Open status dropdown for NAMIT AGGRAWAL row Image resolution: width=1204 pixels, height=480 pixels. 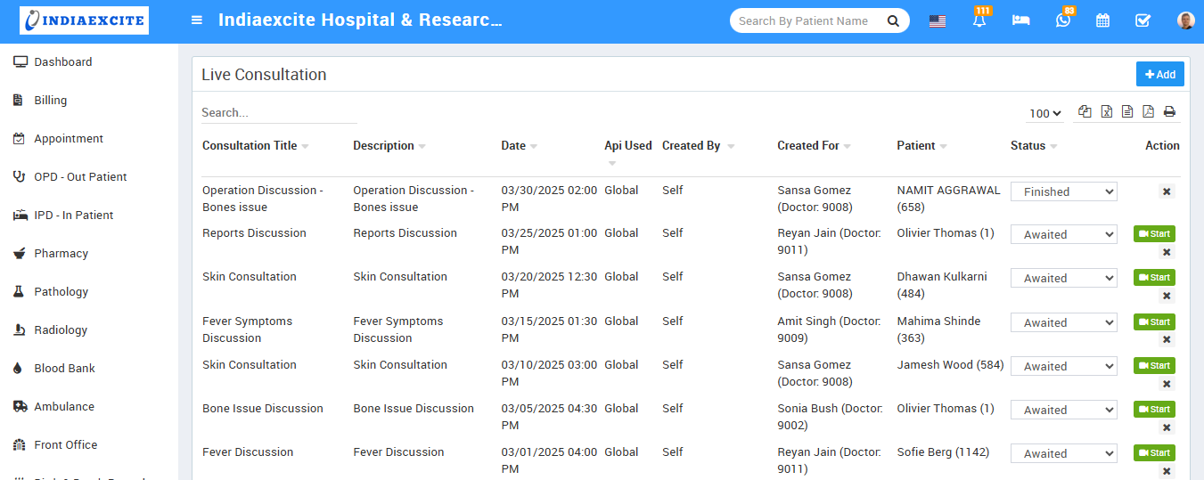[1063, 191]
